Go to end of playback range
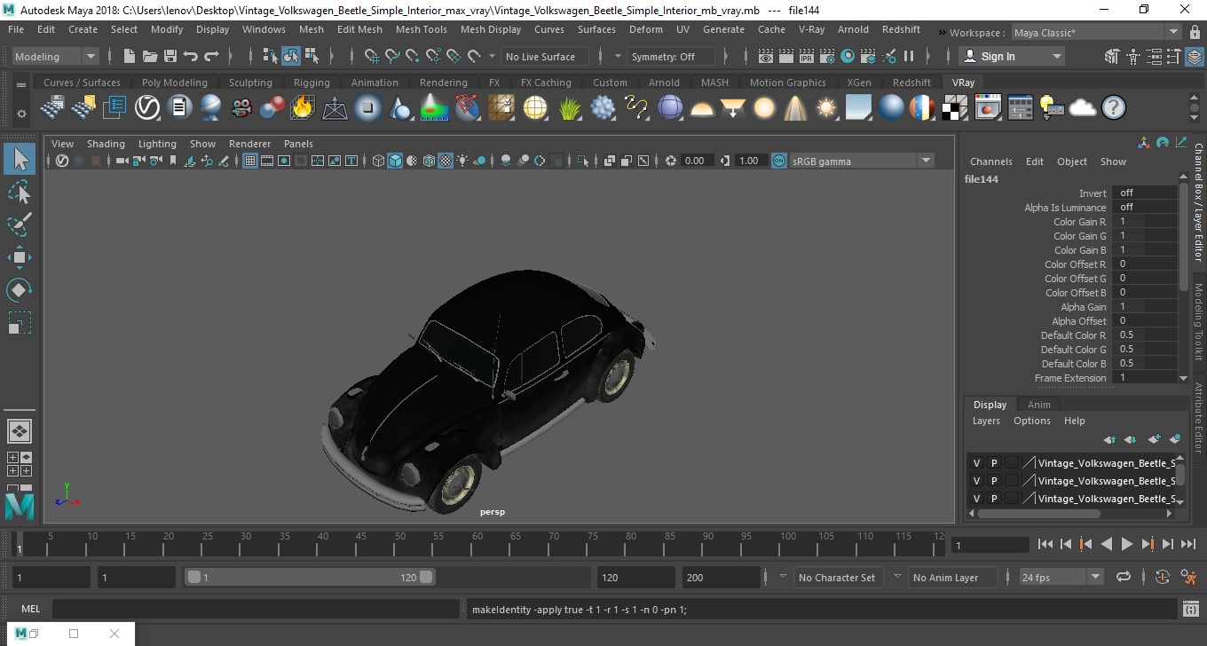The height and width of the screenshot is (646, 1207). pyautogui.click(x=1187, y=544)
